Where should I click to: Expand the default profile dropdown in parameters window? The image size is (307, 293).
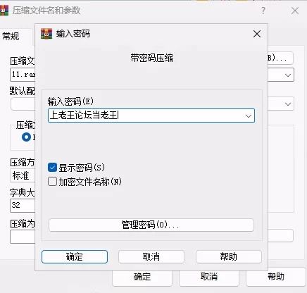click(x=288, y=104)
